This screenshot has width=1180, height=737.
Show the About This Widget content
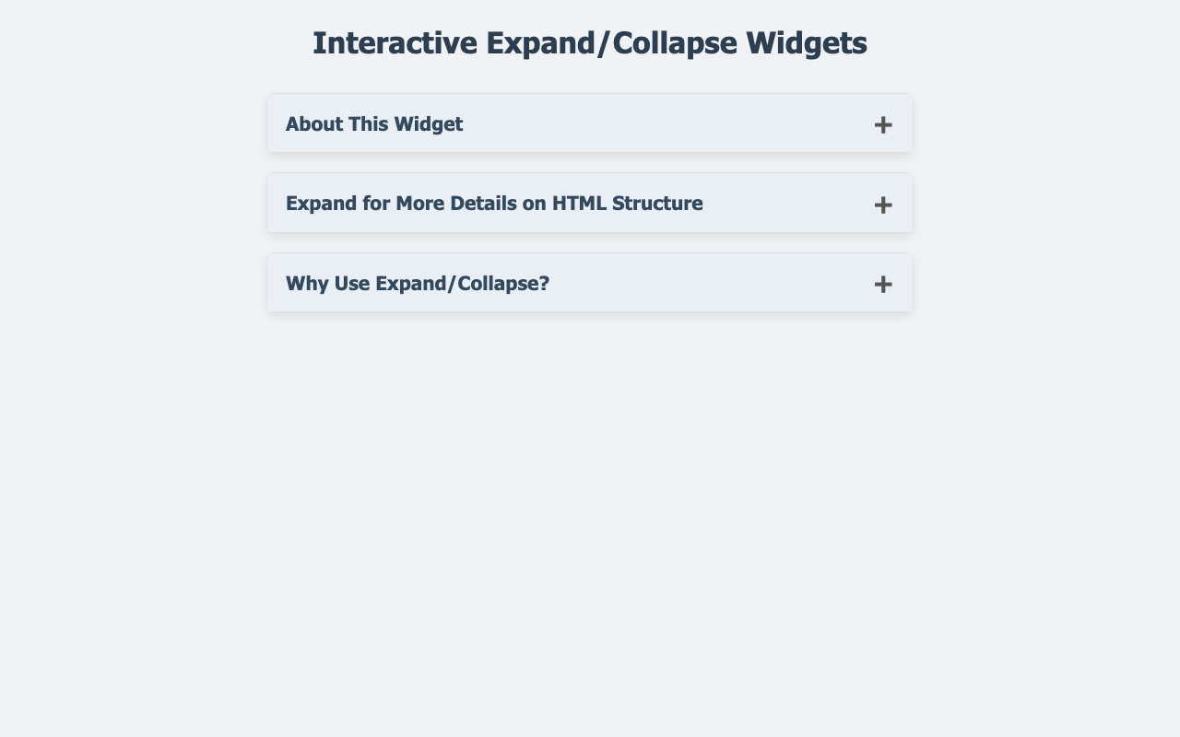pos(590,123)
